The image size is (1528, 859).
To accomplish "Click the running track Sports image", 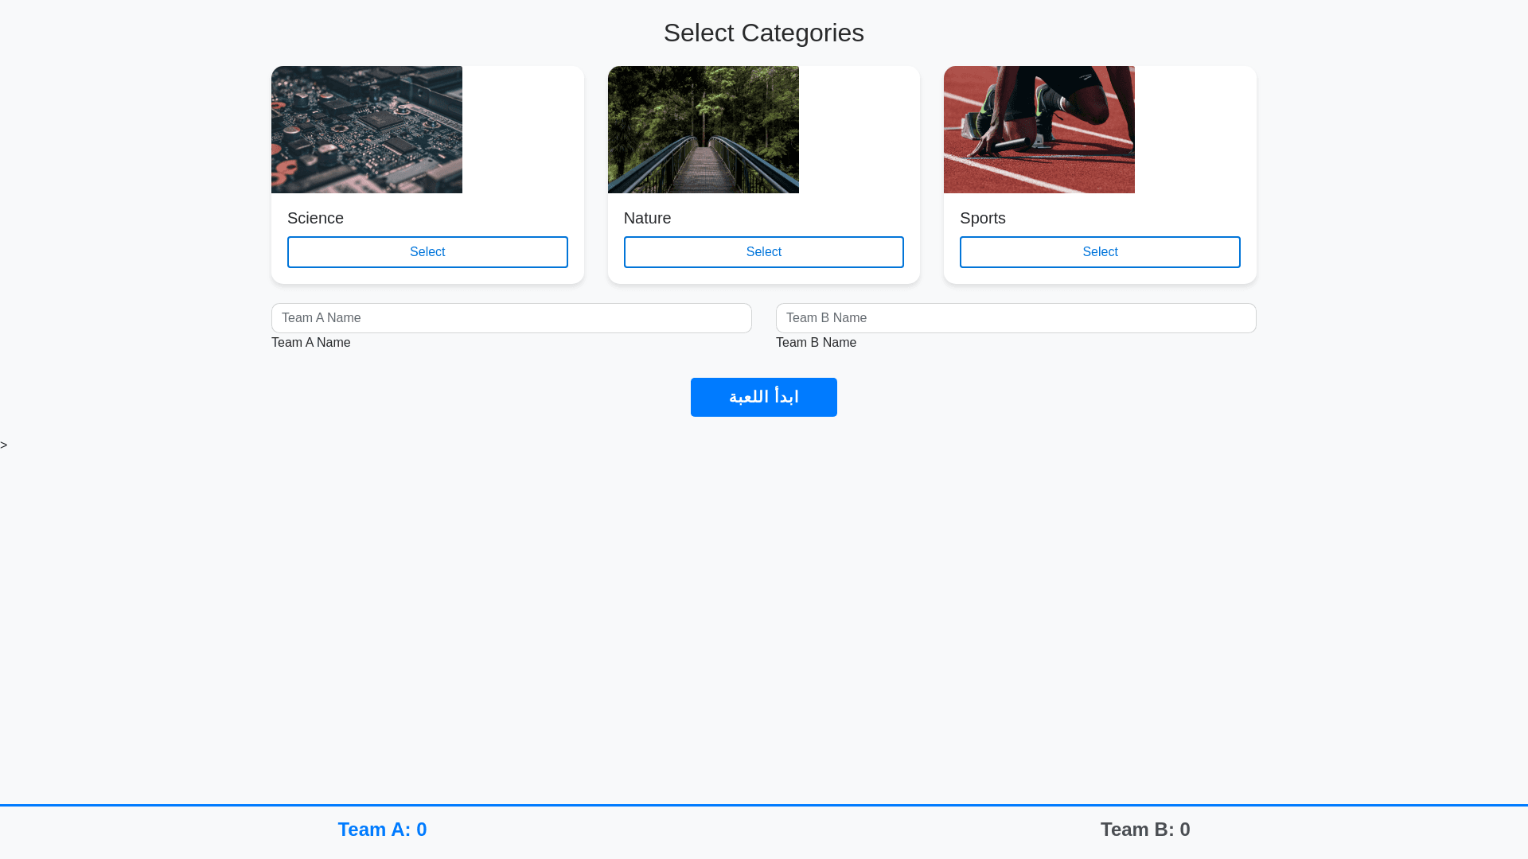I will (1039, 130).
